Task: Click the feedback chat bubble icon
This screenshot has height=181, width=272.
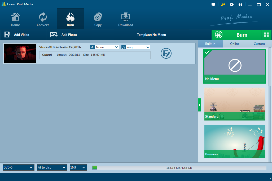Action: coord(213,5)
